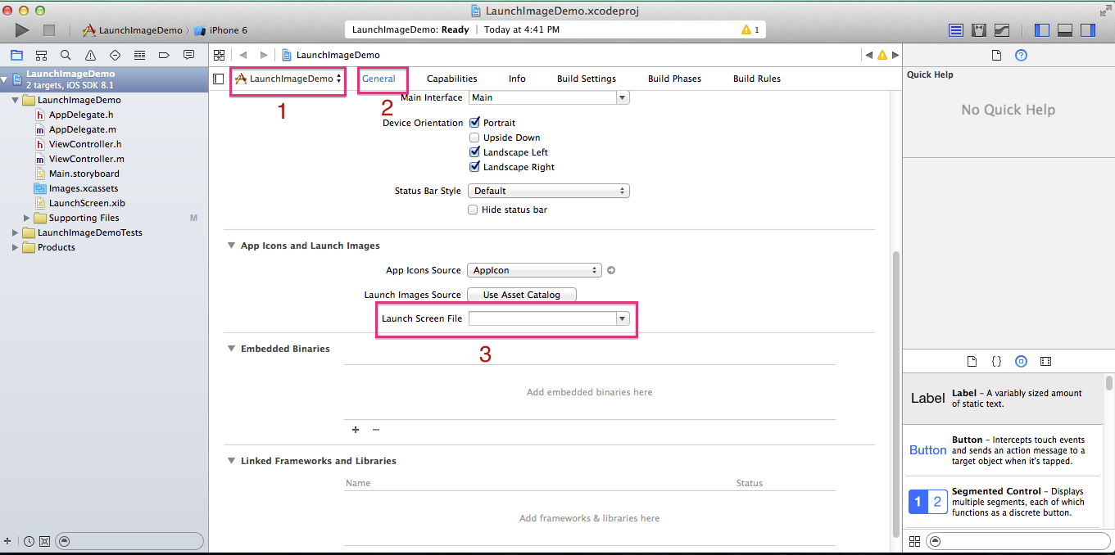Switch to the Build Rules tab
The image size is (1115, 555).
(x=757, y=79)
